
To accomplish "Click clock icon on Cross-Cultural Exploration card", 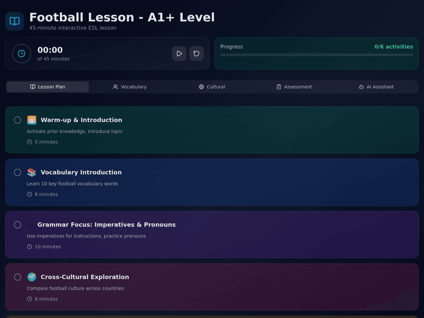I will tap(29, 299).
